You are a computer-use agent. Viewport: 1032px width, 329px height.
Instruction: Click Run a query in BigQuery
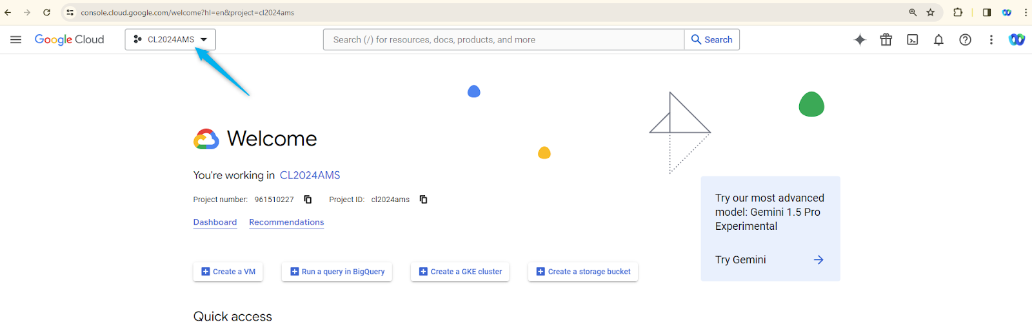pyautogui.click(x=337, y=272)
